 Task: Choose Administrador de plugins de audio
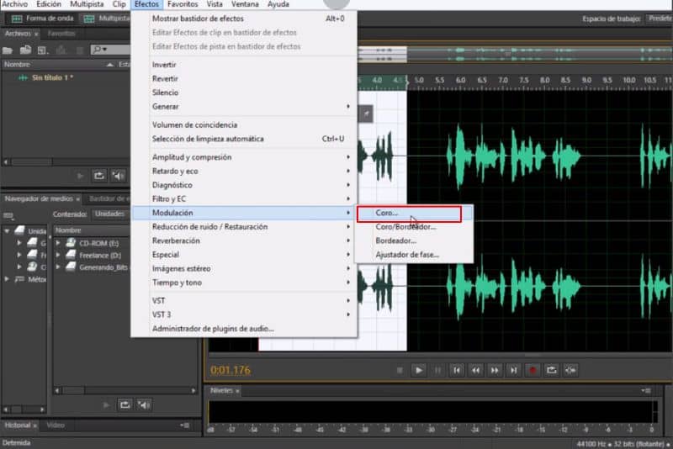point(213,329)
